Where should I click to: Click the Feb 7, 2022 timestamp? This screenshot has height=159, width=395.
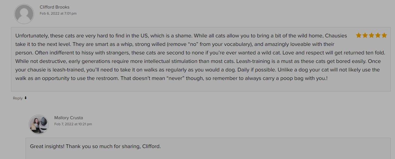73,124
